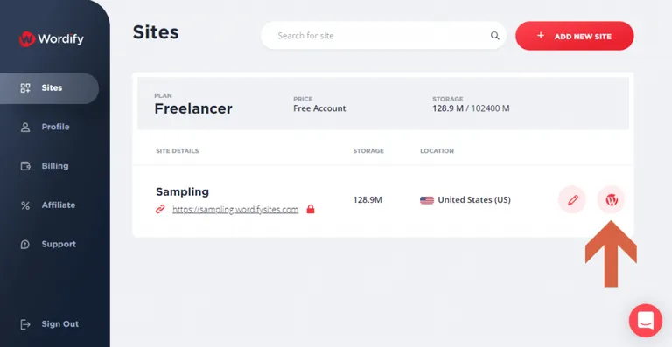Open the Affiliate section
This screenshot has width=672, height=347.
(x=48, y=205)
